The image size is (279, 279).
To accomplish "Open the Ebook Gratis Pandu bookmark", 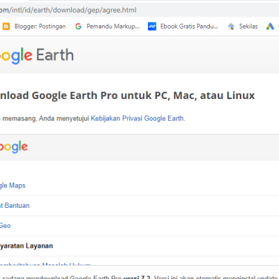I will point(189,27).
